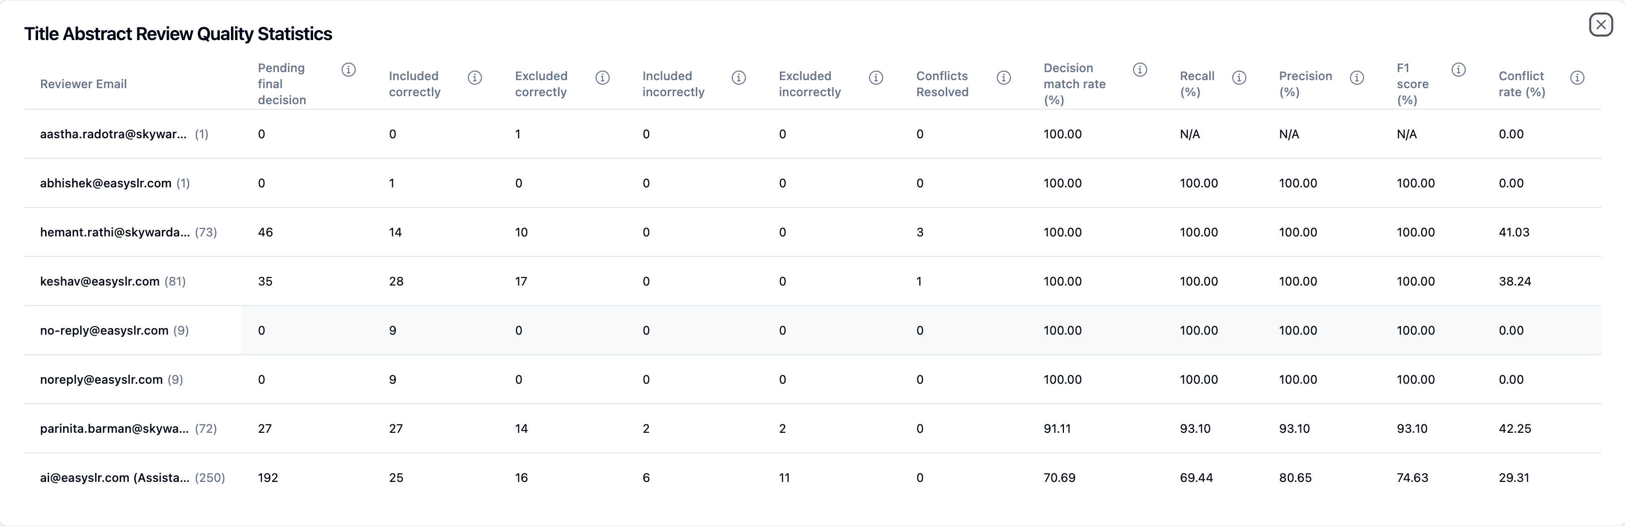
Task: Click excluded correctly value 16 for ai@easyslr.com
Action: pos(521,478)
